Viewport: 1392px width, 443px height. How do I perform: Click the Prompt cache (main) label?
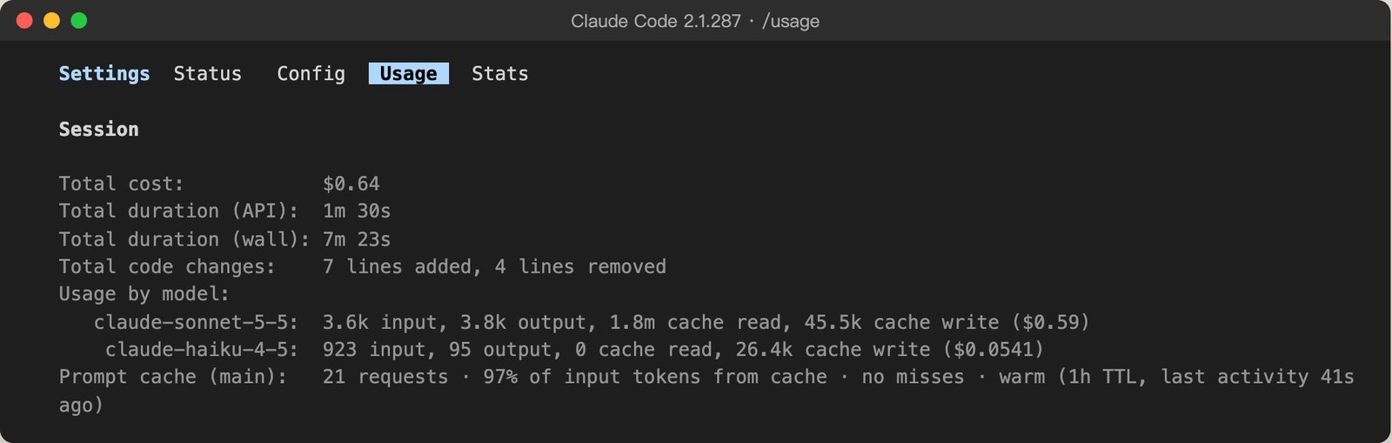click(172, 377)
